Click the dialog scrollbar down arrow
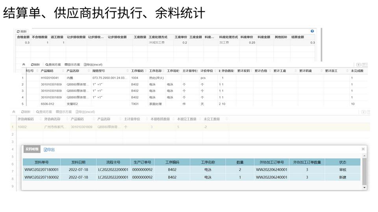The height and width of the screenshot is (212, 378). coord(364,188)
